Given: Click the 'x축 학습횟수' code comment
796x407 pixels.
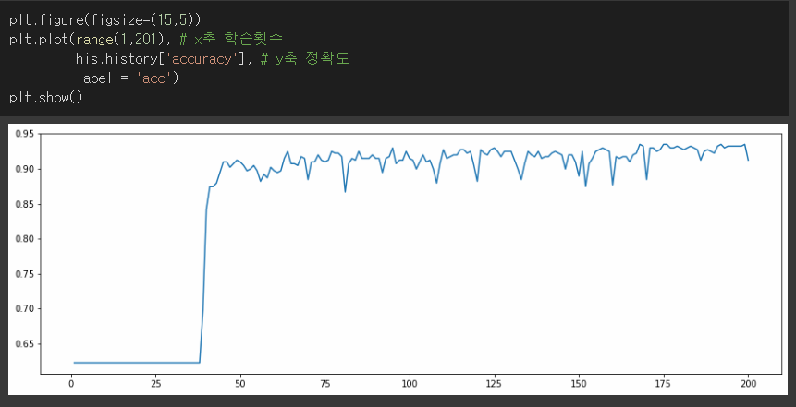Looking at the screenshot, I should click(231, 40).
